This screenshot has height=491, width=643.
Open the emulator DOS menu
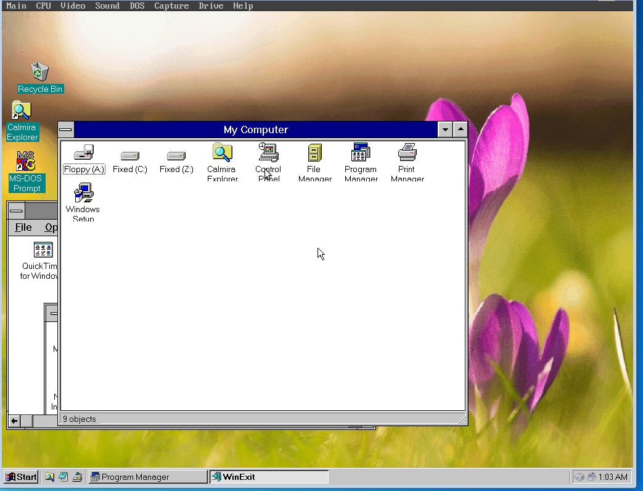pos(137,6)
